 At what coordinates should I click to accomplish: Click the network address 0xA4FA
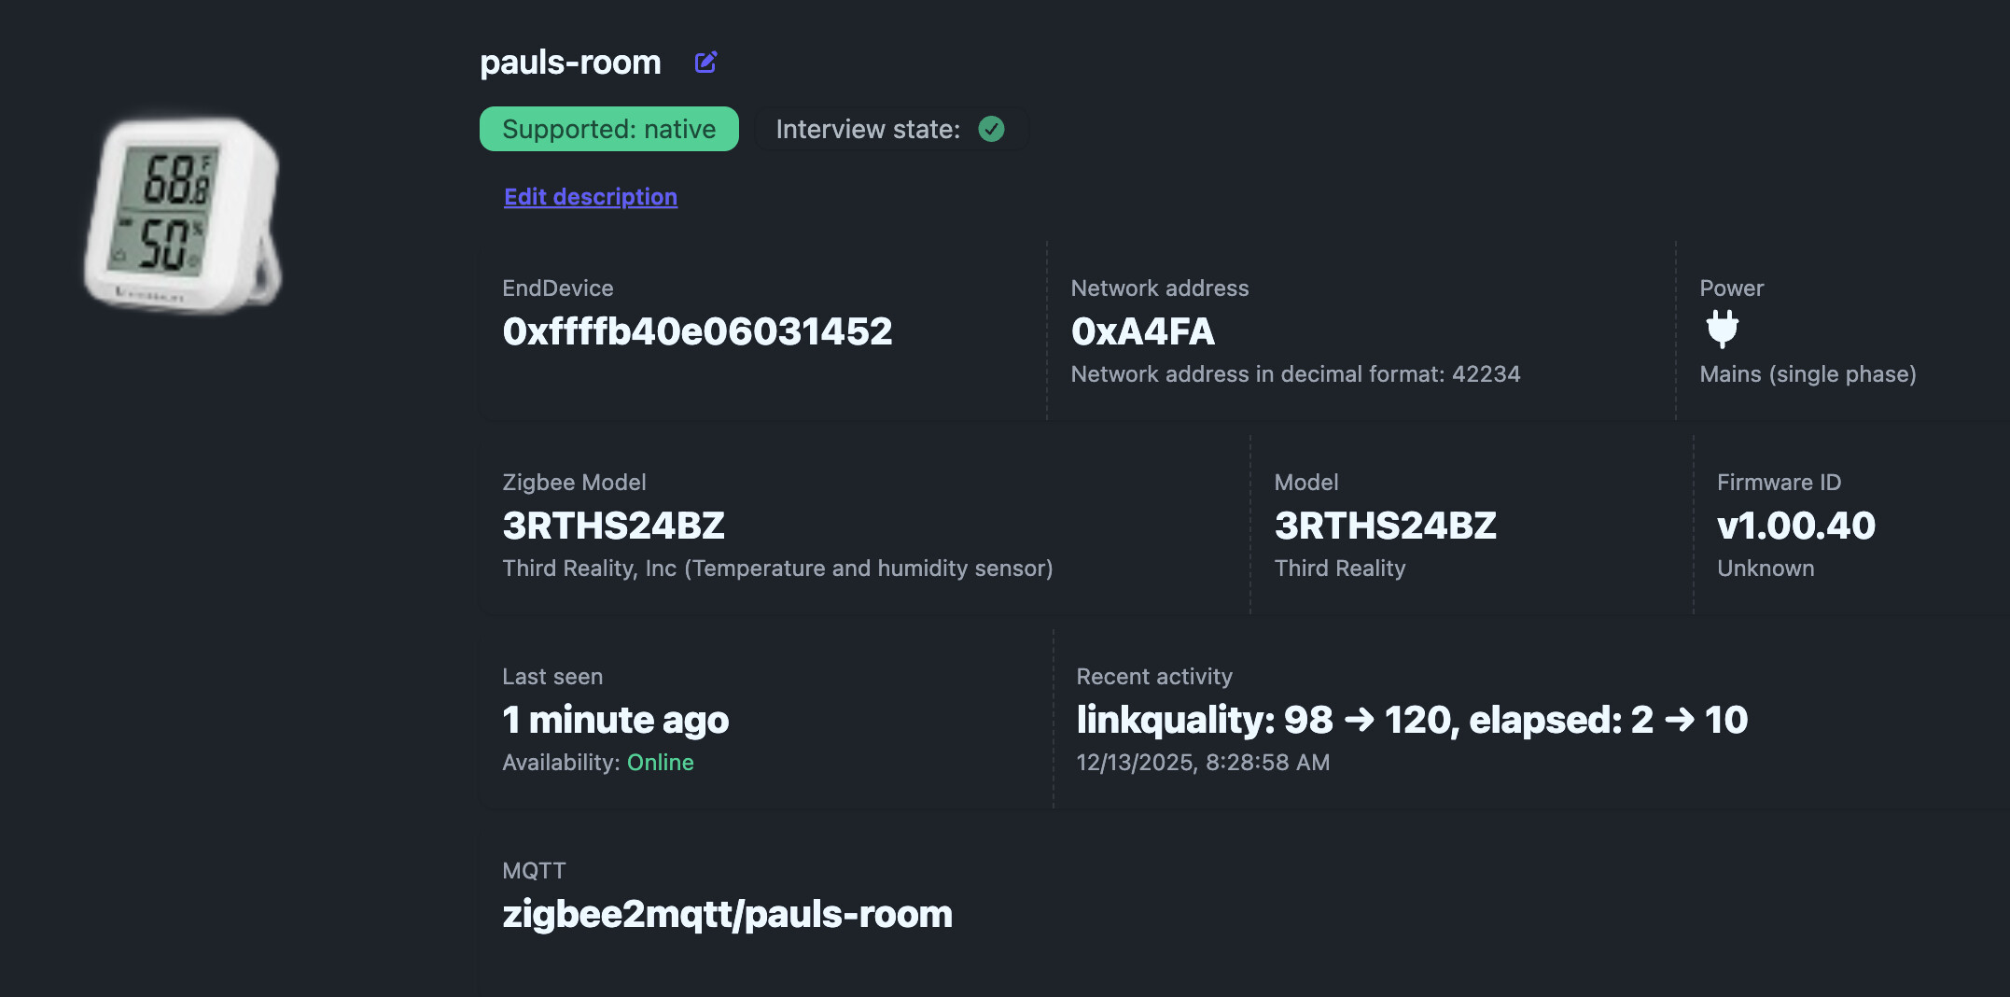click(x=1142, y=331)
